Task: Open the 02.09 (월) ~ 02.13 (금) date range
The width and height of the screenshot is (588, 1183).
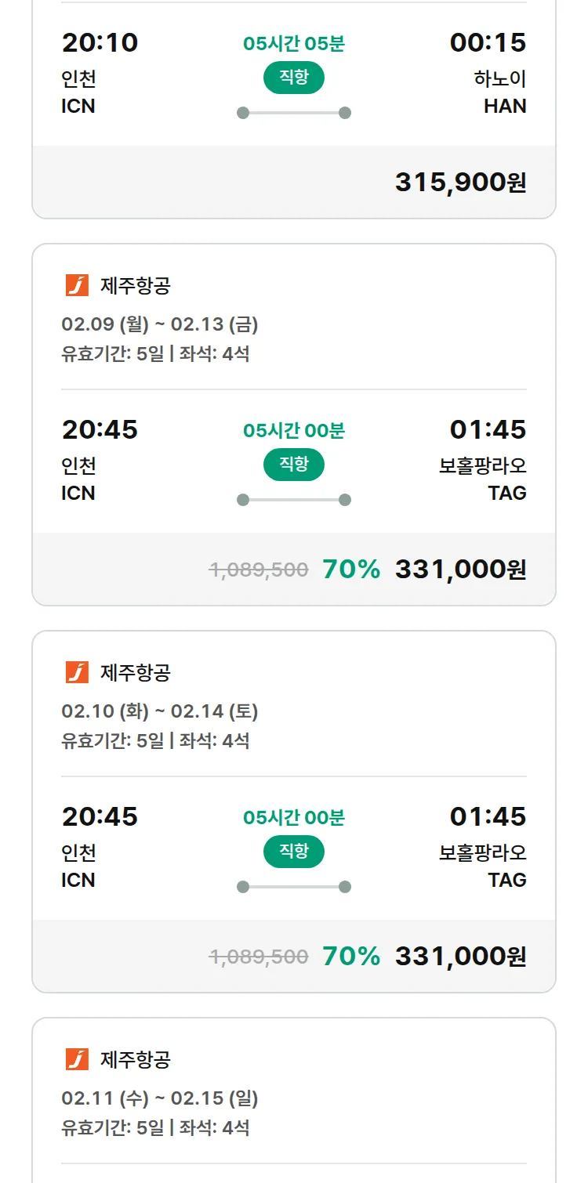Action: click(160, 324)
